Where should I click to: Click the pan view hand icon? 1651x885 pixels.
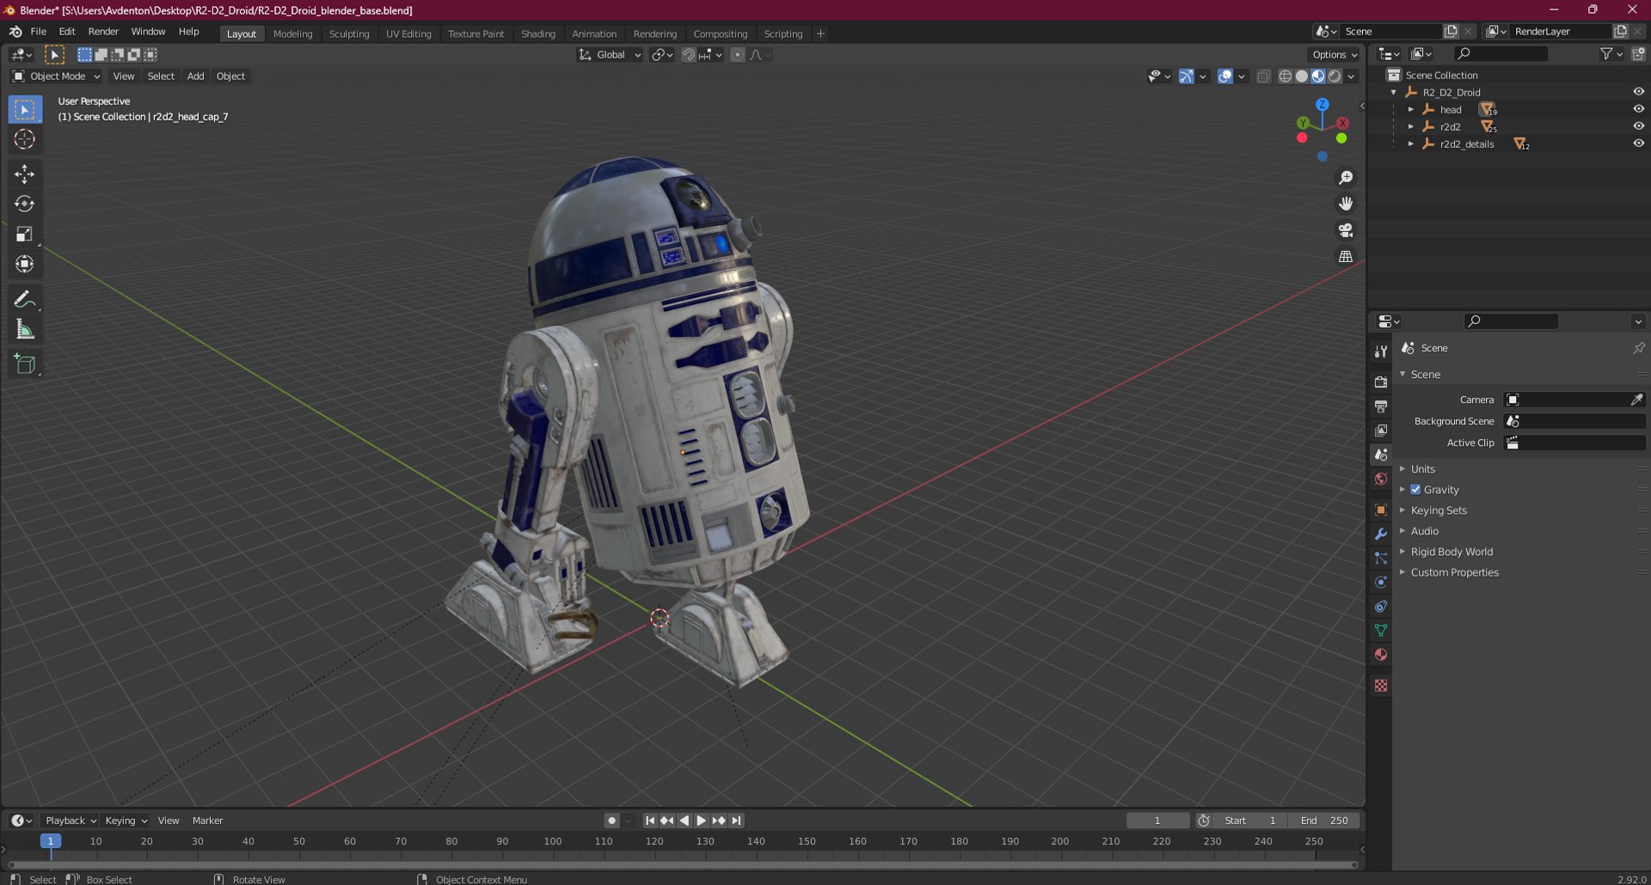1346,204
